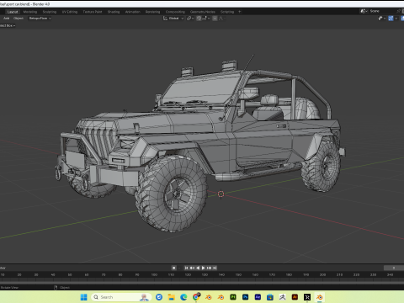The height and width of the screenshot is (303, 404).
Task: Play the animation forward
Action: (204, 268)
